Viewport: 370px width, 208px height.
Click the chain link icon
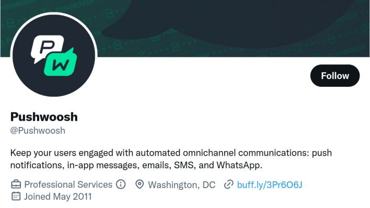point(228,184)
